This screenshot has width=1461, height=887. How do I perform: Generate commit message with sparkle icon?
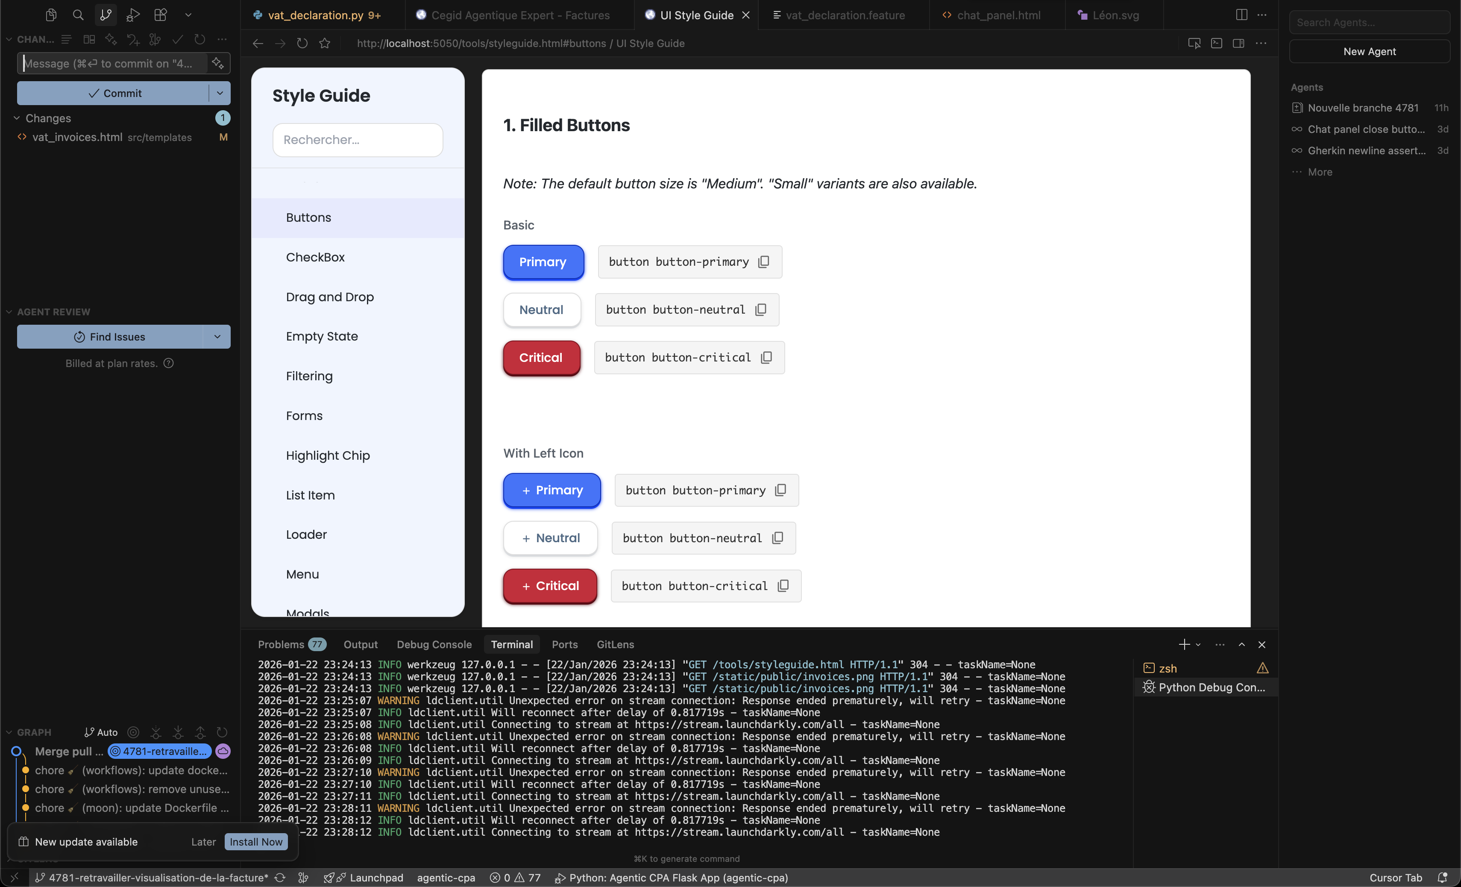217,63
